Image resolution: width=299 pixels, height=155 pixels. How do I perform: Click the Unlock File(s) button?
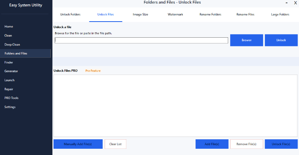pyautogui.click(x=281, y=144)
